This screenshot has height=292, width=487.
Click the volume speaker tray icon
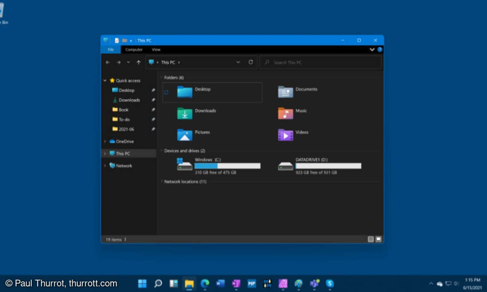(x=456, y=283)
